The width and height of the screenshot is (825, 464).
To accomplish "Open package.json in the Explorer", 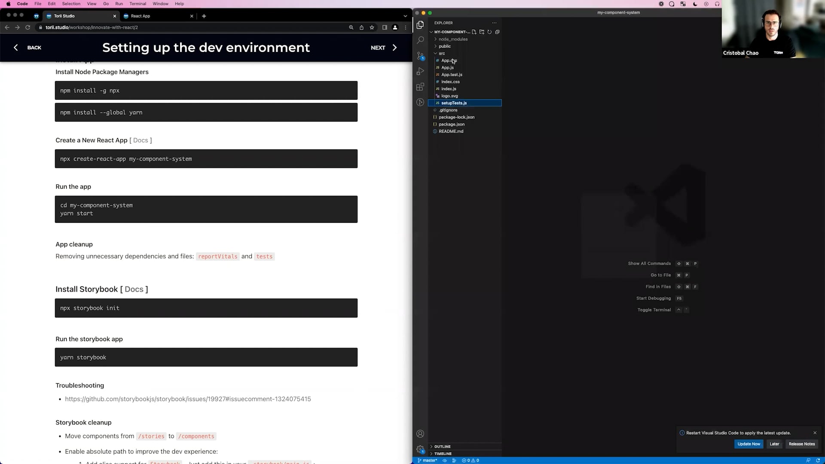I will point(465,124).
